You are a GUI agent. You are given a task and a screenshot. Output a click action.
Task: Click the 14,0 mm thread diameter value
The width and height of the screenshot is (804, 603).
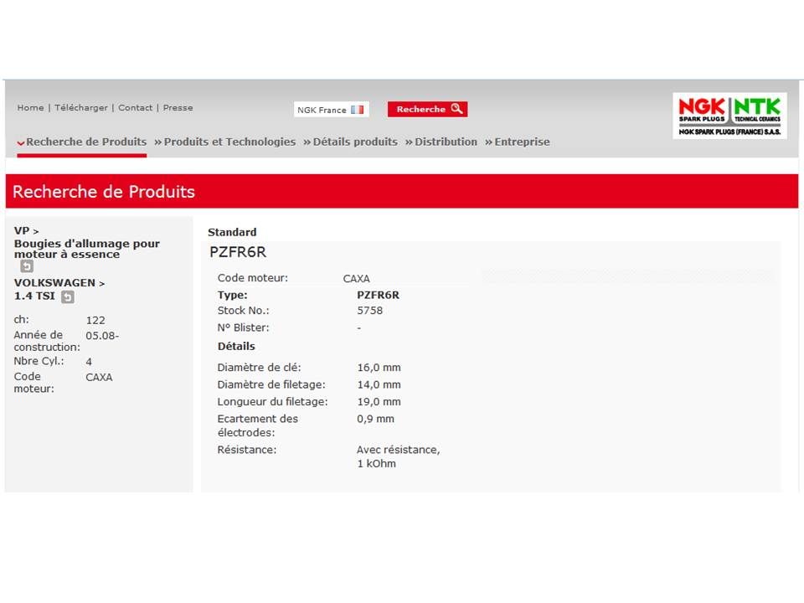pos(379,384)
